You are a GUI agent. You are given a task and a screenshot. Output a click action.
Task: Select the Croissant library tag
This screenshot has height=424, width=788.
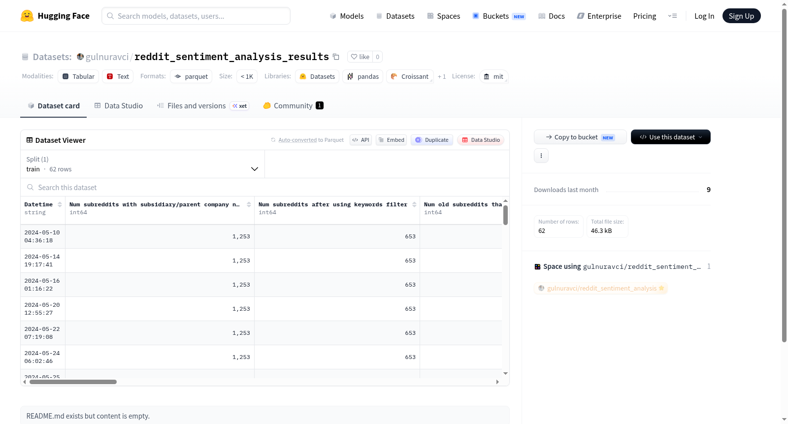410,76
